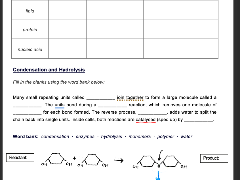Click the empty cell next to 'lipid'
This screenshot has width=240, height=180.
(68, 10)
